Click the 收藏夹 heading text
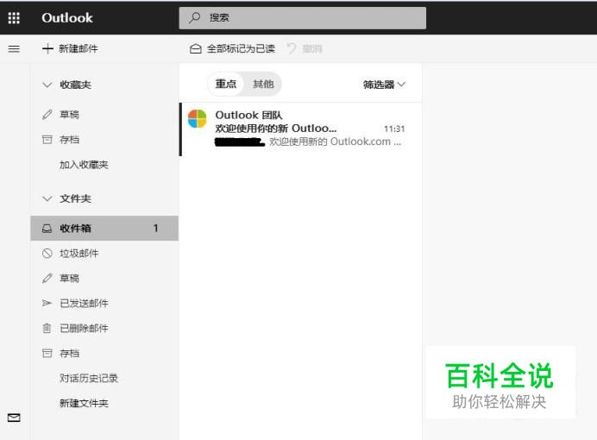The height and width of the screenshot is (440, 597). click(75, 85)
